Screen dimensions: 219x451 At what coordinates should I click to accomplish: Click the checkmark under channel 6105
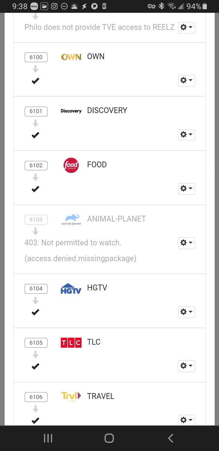[36, 366]
